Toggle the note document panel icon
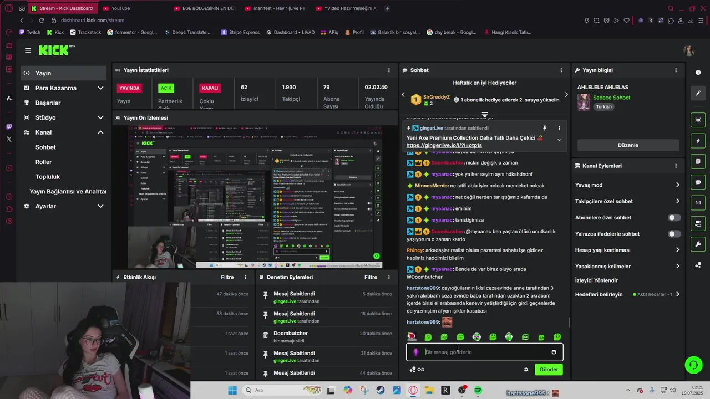Screen dimensions: 710x399 tap(698, 161)
